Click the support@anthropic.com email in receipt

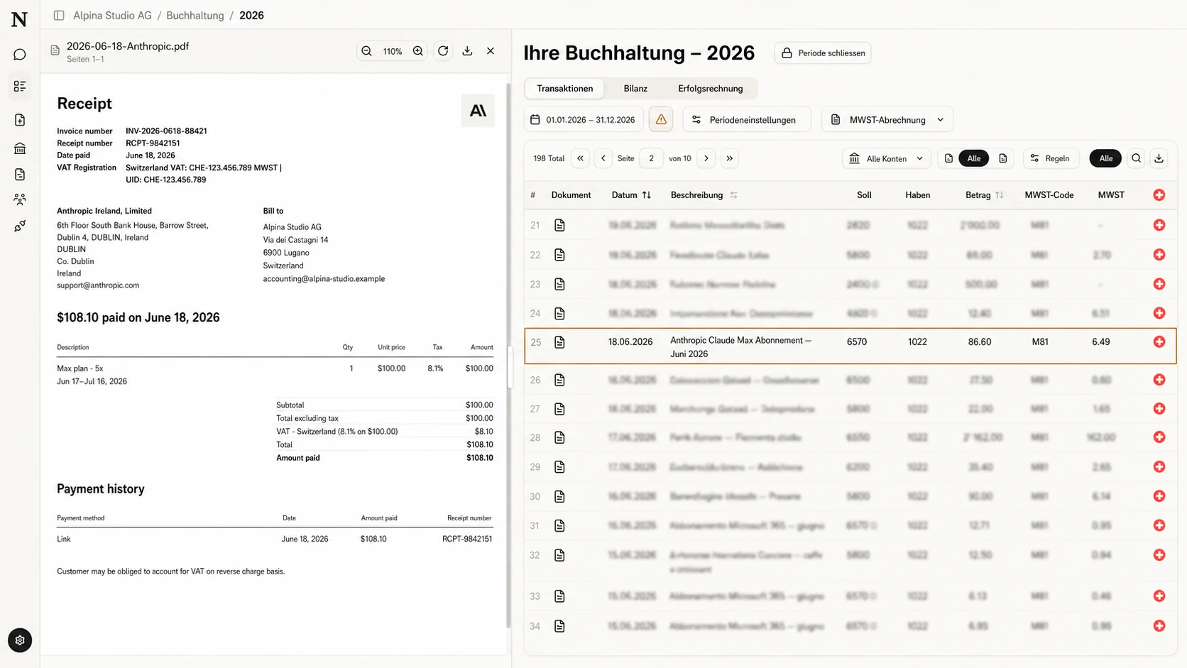(x=98, y=285)
